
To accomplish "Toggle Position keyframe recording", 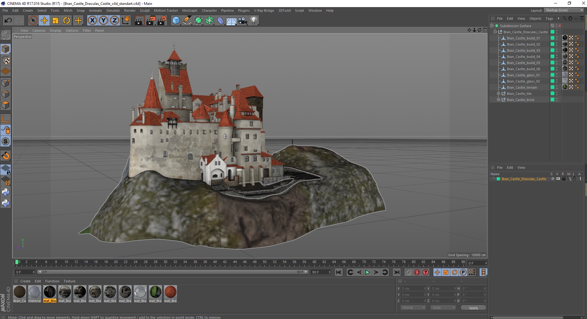I will point(437,272).
